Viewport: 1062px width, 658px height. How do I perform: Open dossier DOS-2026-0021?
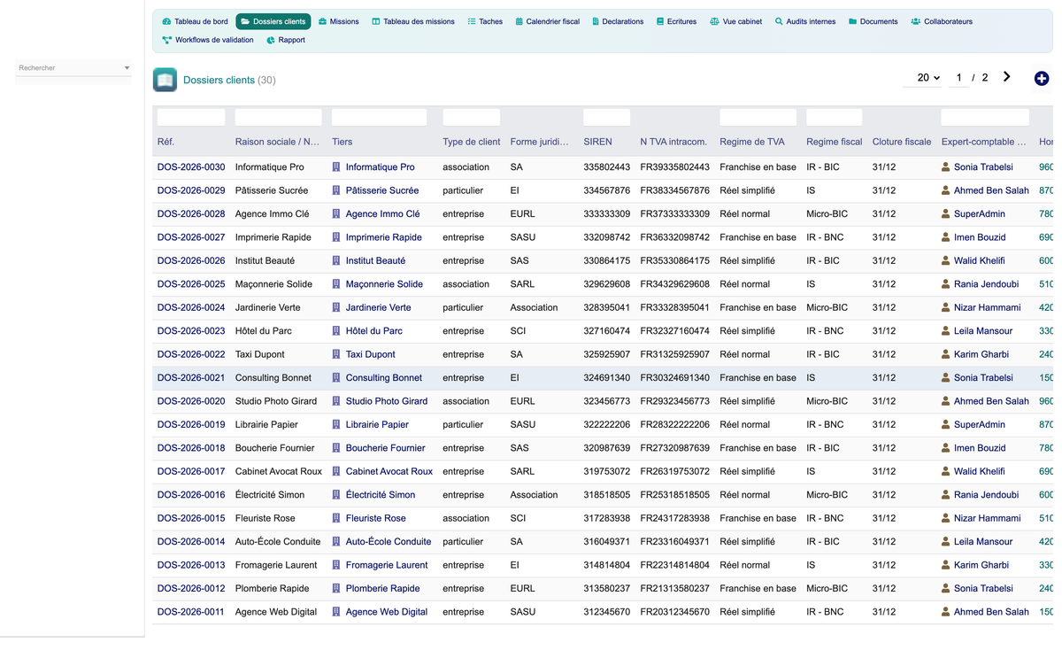[x=191, y=378]
